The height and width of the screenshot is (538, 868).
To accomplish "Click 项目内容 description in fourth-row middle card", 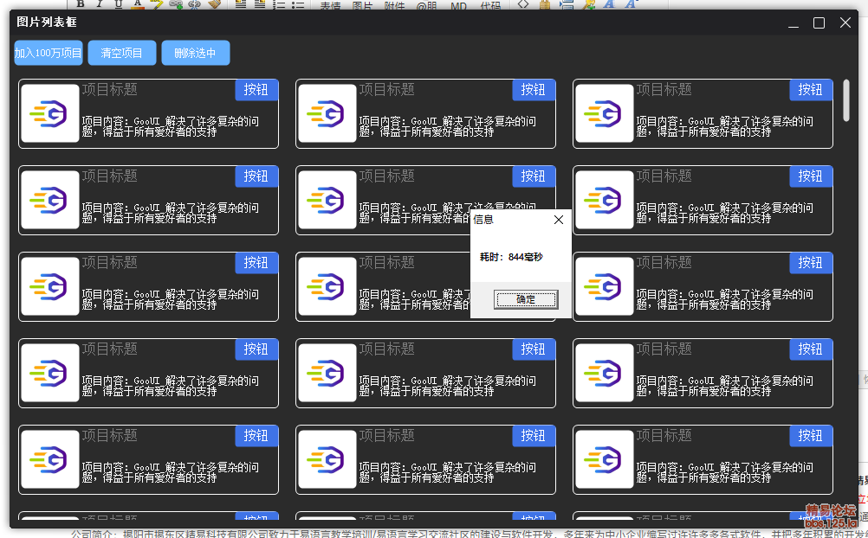I will pos(447,386).
